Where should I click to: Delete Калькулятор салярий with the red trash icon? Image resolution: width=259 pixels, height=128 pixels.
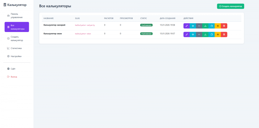(x=224, y=26)
